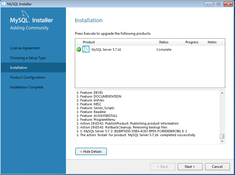Click the disabled Back button
This screenshot has height=175, width=235.
click(x=163, y=167)
